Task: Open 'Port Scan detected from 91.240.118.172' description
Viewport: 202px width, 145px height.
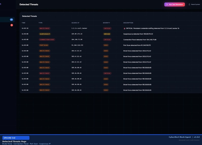Action: (137, 45)
